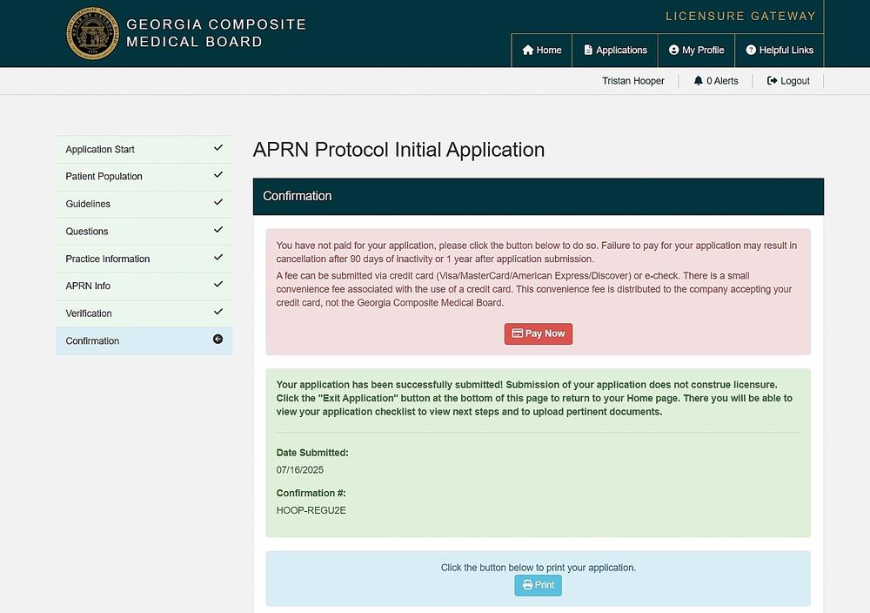The image size is (870, 613).
Task: Open the Applications menu tab
Action: pyautogui.click(x=614, y=51)
